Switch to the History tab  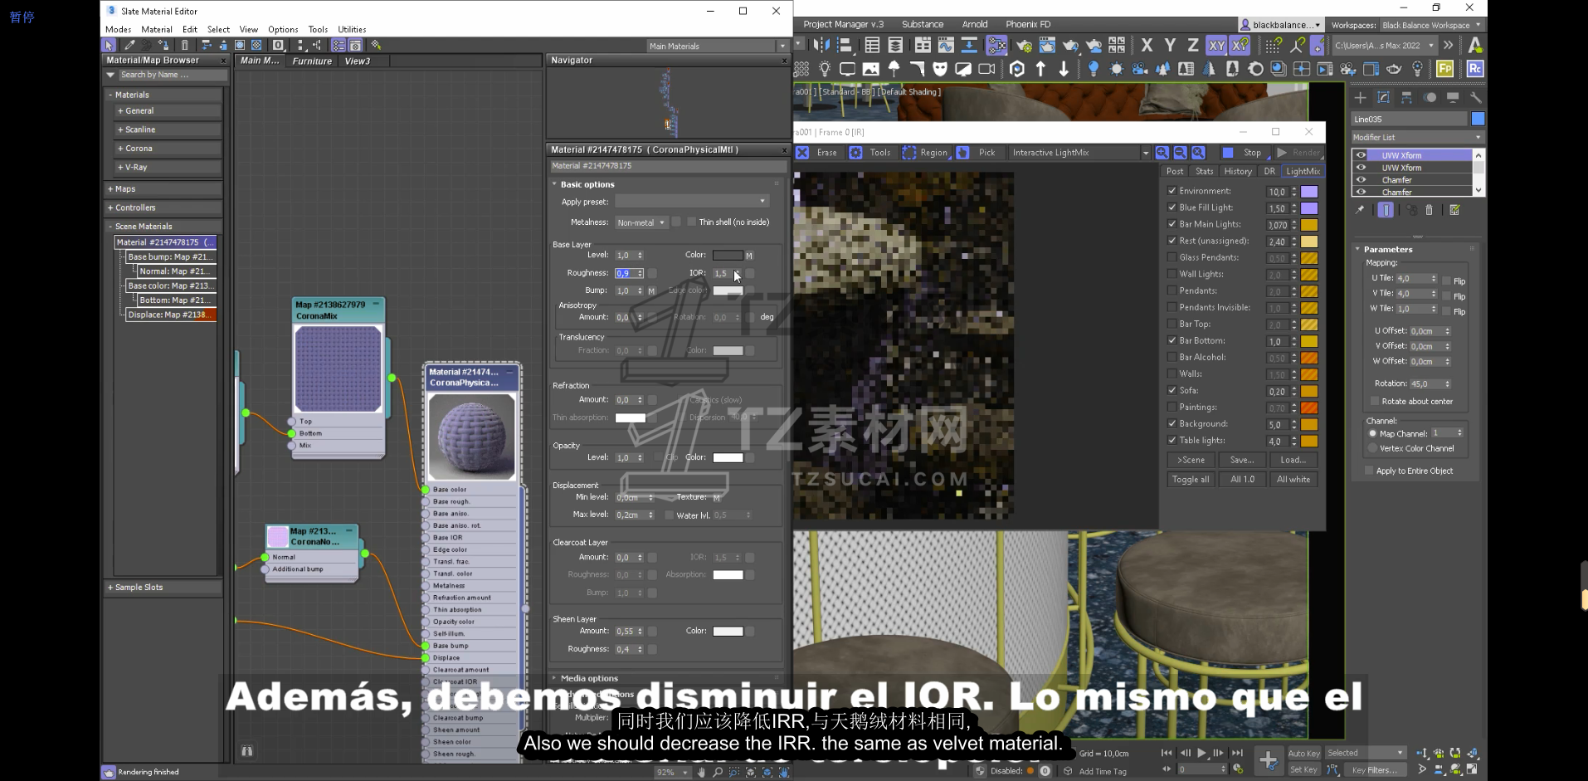(1237, 171)
